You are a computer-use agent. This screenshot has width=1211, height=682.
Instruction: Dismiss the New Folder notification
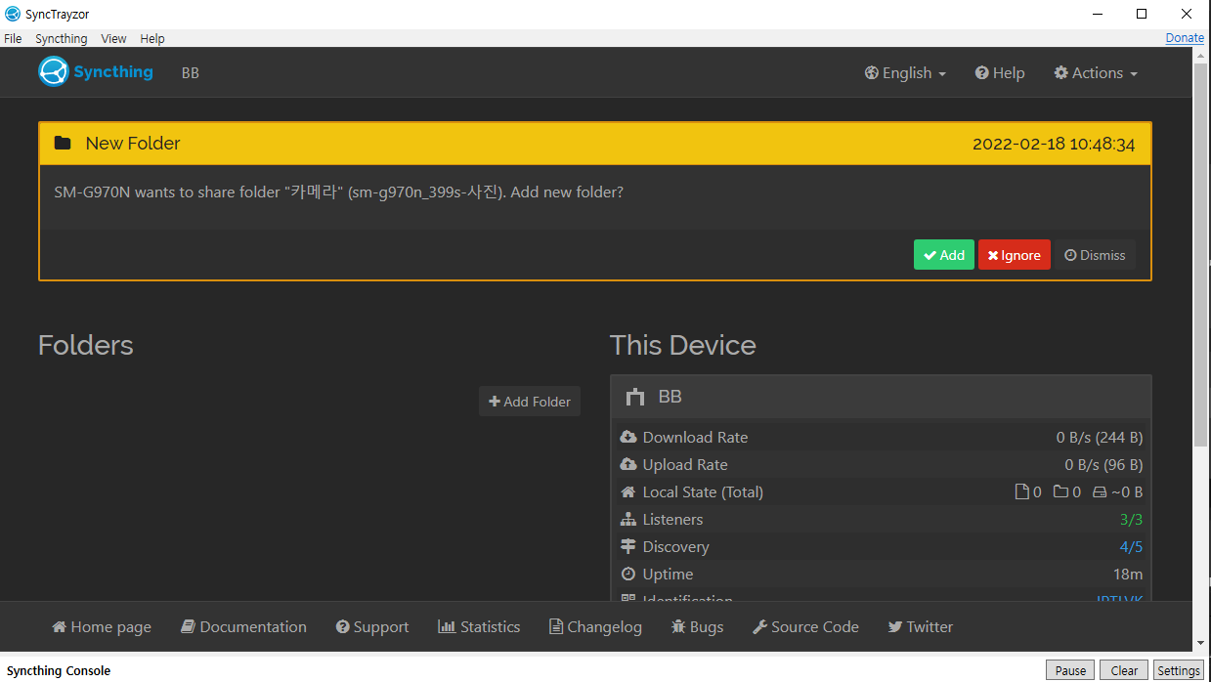[1095, 255]
